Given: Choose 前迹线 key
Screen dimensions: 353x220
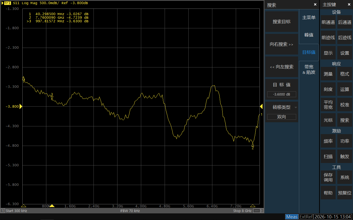Looking at the screenshot, I should point(328,38).
